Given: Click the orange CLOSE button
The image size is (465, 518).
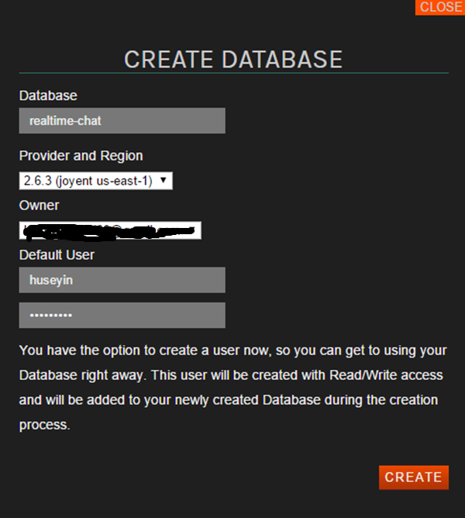Looking at the screenshot, I should 440,7.
